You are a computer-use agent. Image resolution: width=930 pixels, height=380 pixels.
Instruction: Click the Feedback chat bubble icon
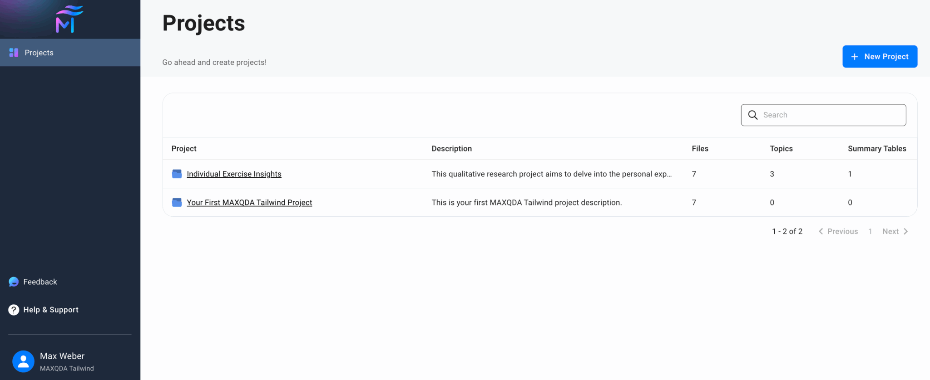pos(14,282)
